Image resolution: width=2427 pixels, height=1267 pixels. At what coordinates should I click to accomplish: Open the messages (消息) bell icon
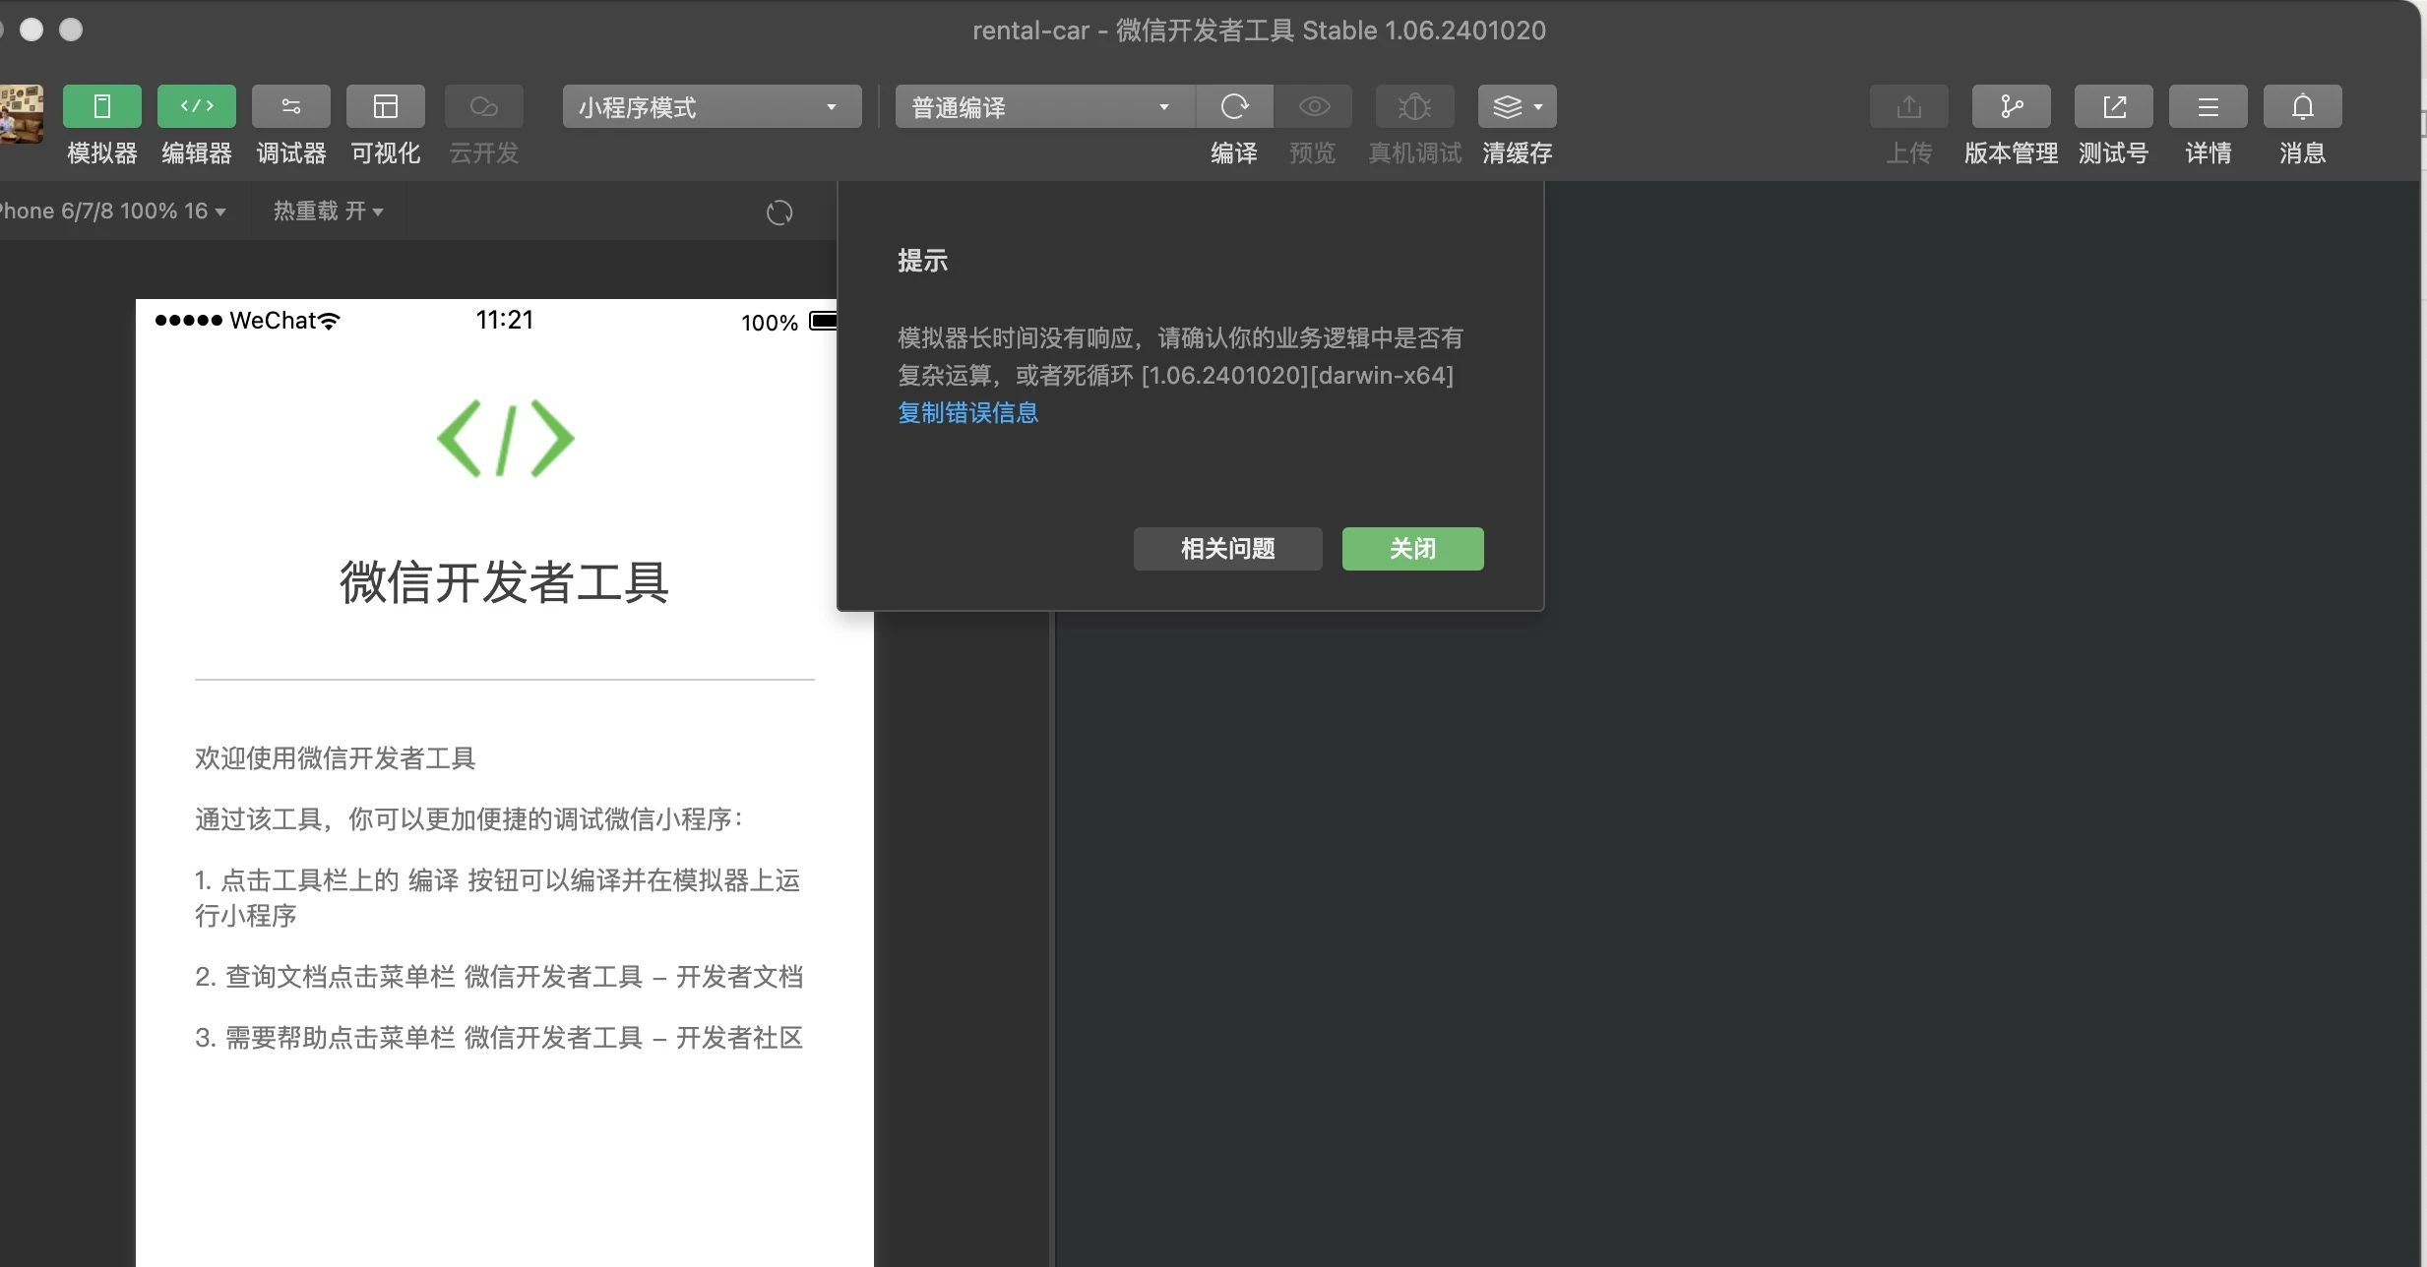(x=2302, y=106)
